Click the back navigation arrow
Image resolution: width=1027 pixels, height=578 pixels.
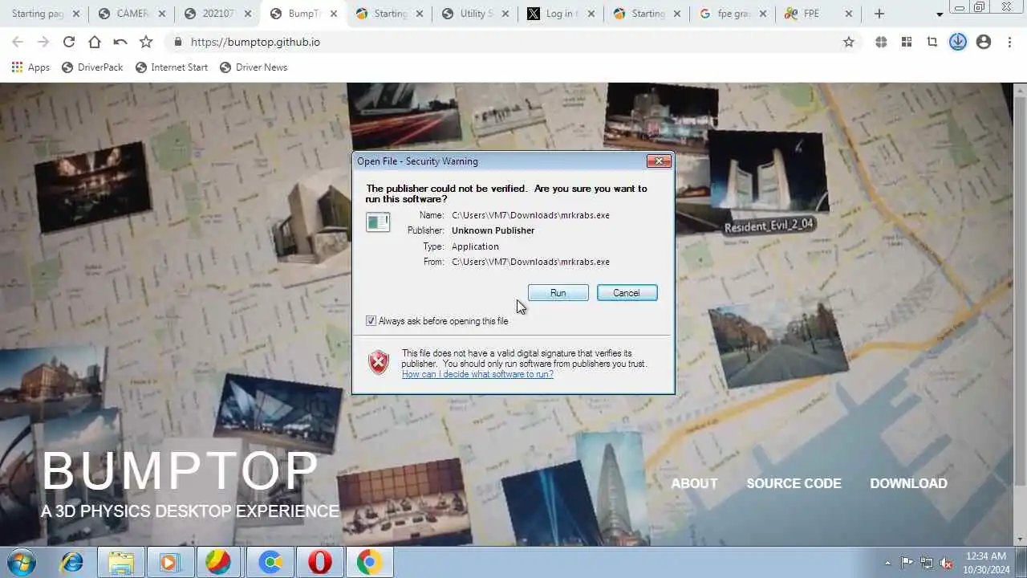(18, 42)
